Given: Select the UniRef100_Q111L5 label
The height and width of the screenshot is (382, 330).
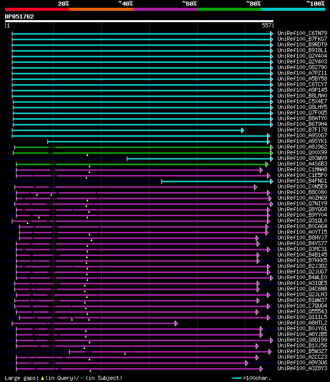Looking at the screenshot, I should coord(302,317).
